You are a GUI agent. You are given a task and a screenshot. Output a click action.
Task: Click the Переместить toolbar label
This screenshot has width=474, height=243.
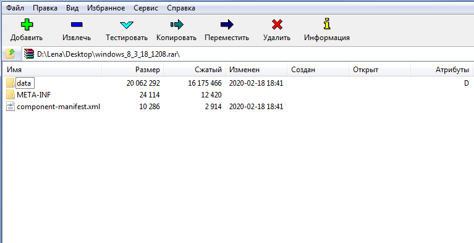coord(227,38)
